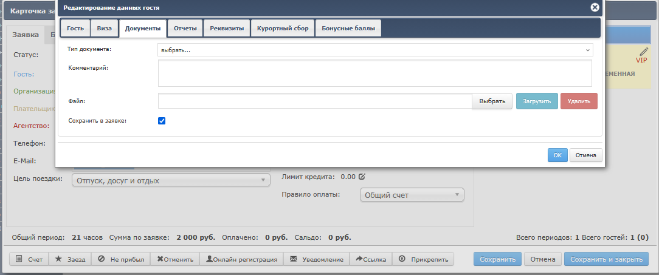This screenshot has height=275, width=659.
Task: Click Загрузить upload button
Action: tap(537, 101)
